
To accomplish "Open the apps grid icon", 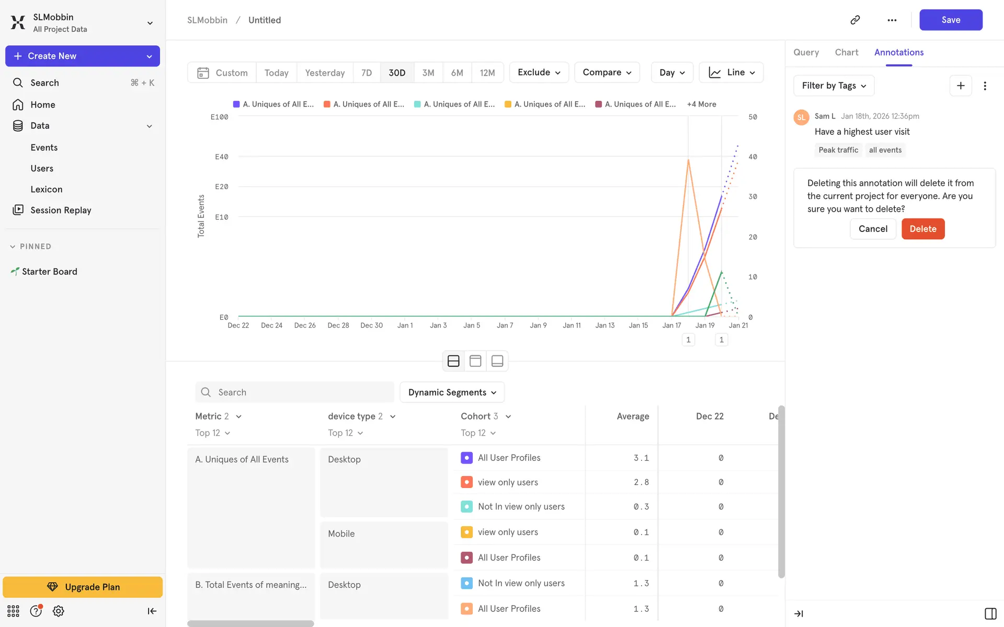I will click(13, 611).
